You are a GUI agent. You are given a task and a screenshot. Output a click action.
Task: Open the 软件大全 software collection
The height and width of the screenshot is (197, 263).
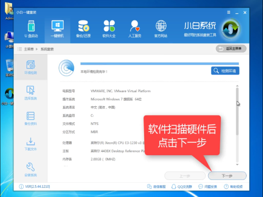[x=109, y=29]
